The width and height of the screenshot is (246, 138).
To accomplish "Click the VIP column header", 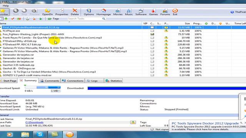I will pyautogui.click(x=145, y=23).
